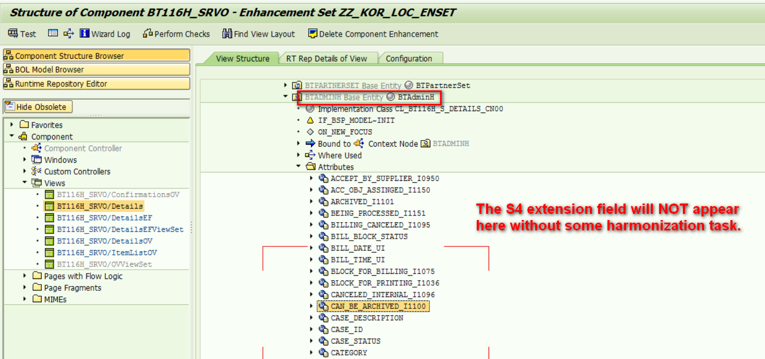Click the BILLING_CANCELED_I1095 attribute icon
Viewport: 765px width, 359px height.
[323, 225]
